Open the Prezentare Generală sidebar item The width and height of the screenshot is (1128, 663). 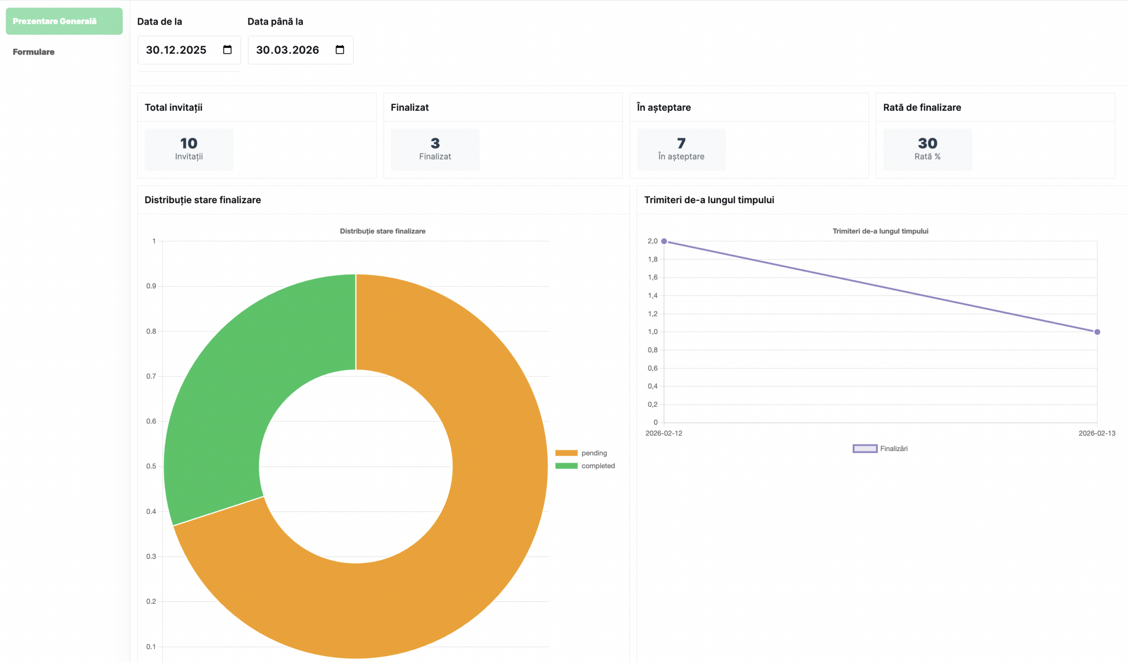point(64,21)
